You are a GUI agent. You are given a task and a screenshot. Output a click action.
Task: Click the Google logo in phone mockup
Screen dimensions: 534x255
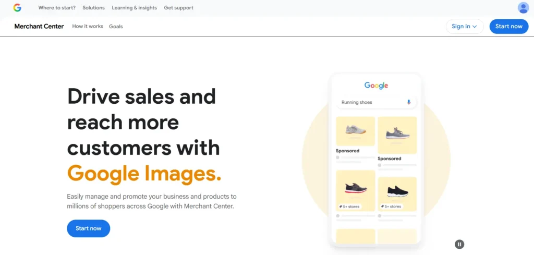pos(376,85)
